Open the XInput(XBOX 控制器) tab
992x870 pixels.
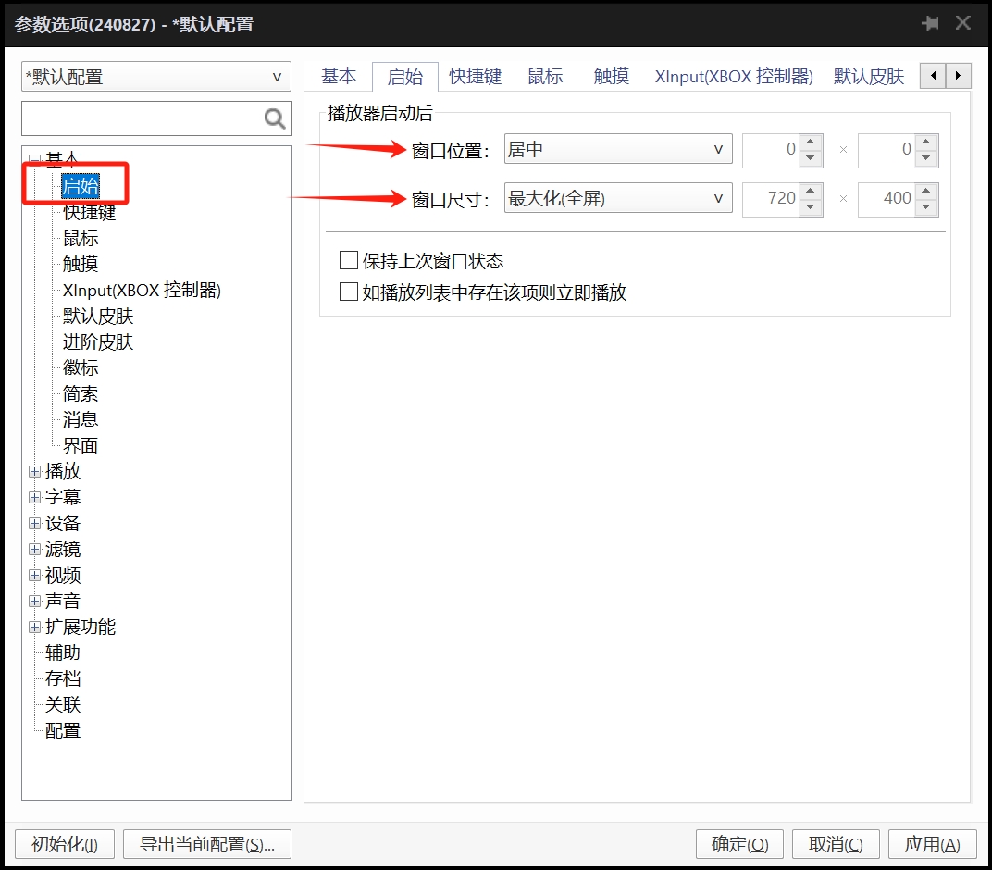click(734, 76)
